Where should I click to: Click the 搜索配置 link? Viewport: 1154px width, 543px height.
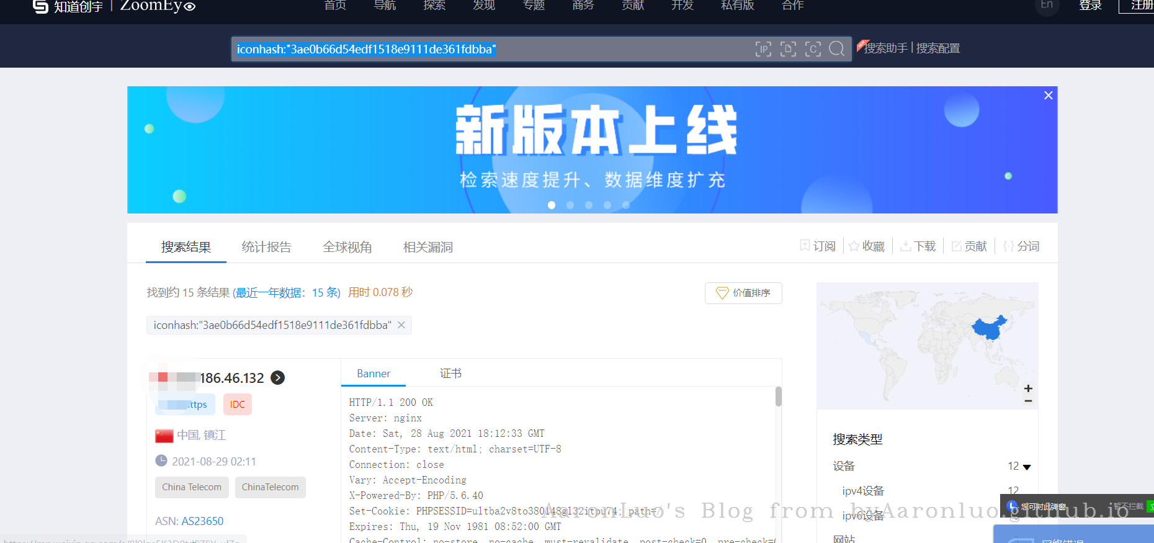click(x=937, y=48)
